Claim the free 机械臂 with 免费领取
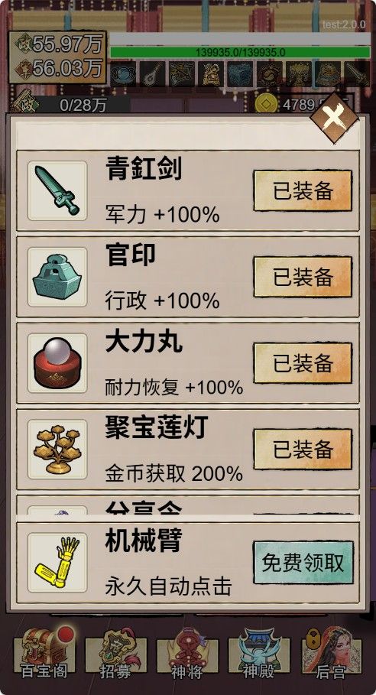This screenshot has width=376, height=695. (x=303, y=563)
